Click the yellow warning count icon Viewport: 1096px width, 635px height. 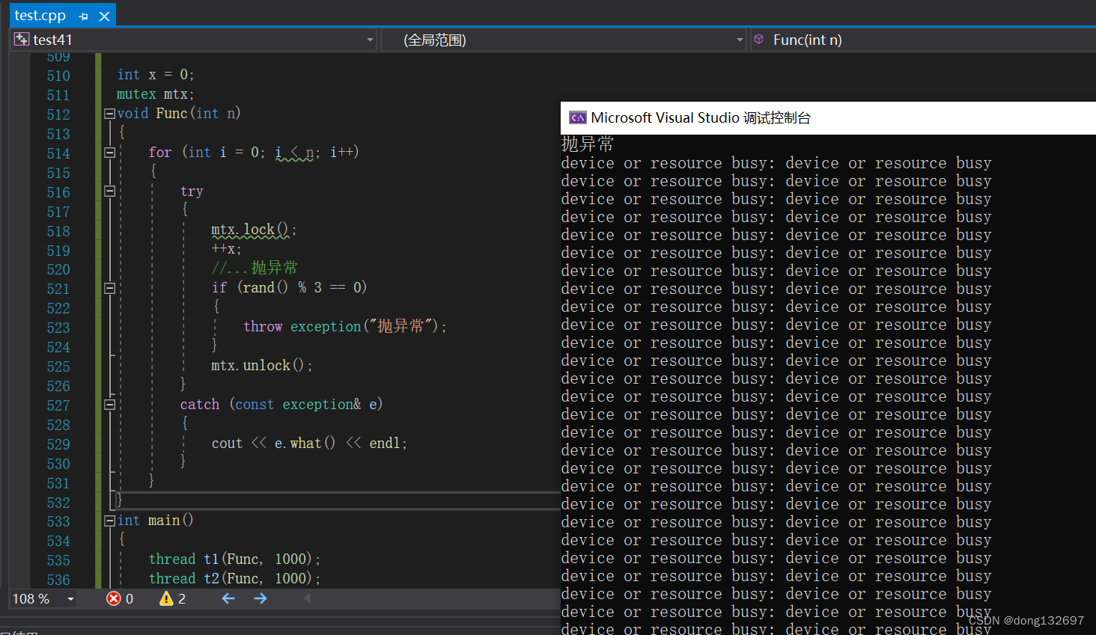166,598
